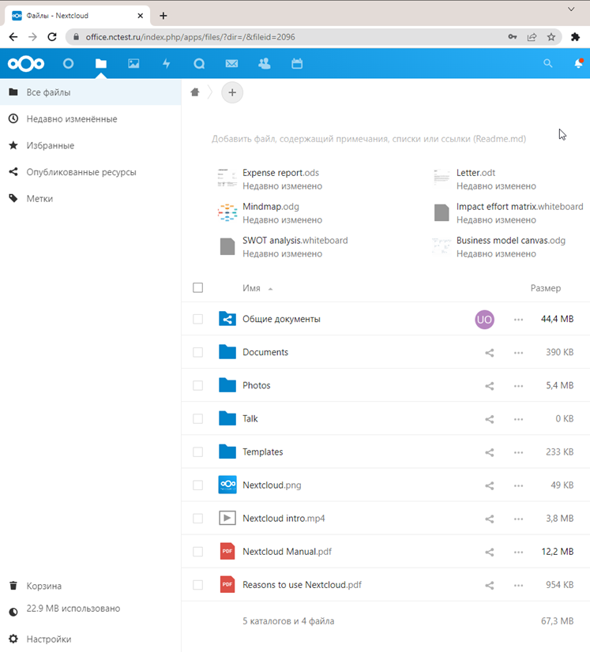Open Избранные in sidebar
Viewport: 590px width, 652px height.
tap(90, 145)
